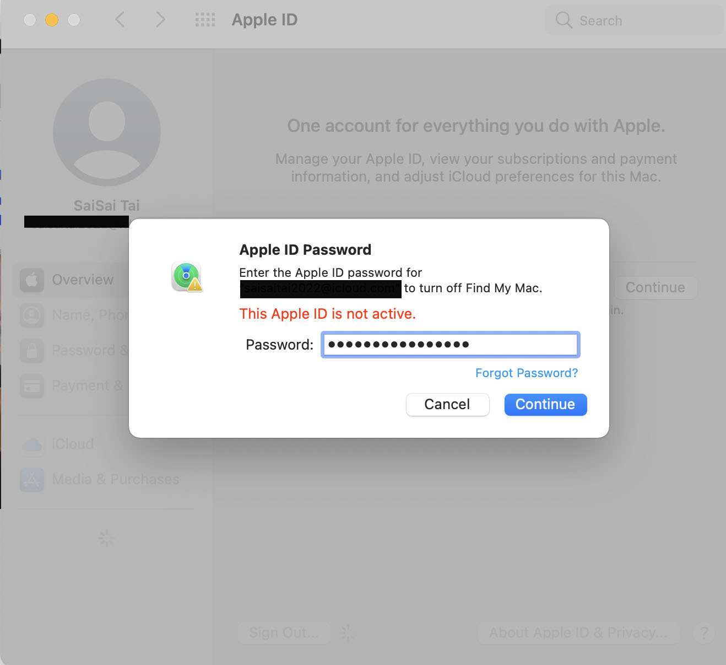Click 'One account for everything' headline

[x=476, y=126]
